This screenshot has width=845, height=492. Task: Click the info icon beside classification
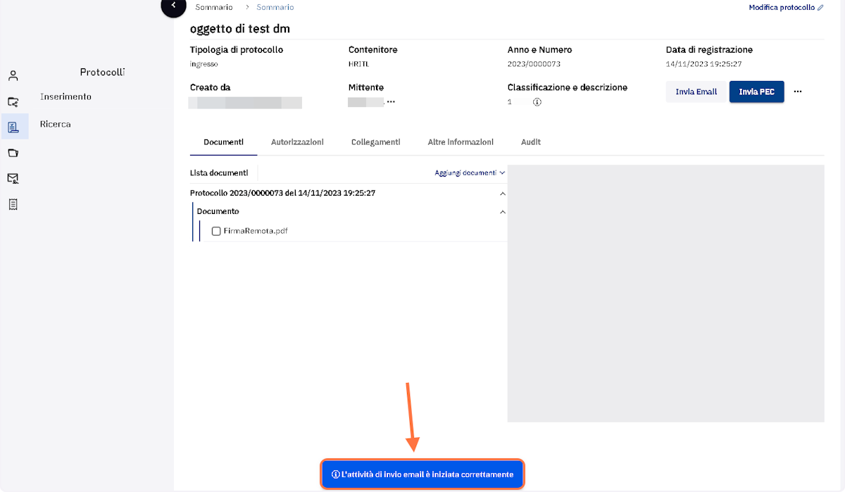[x=537, y=102]
